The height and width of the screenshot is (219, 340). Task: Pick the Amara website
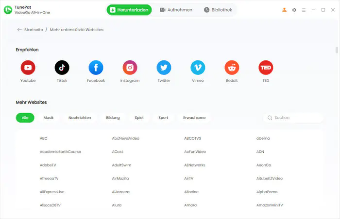[x=190, y=205]
